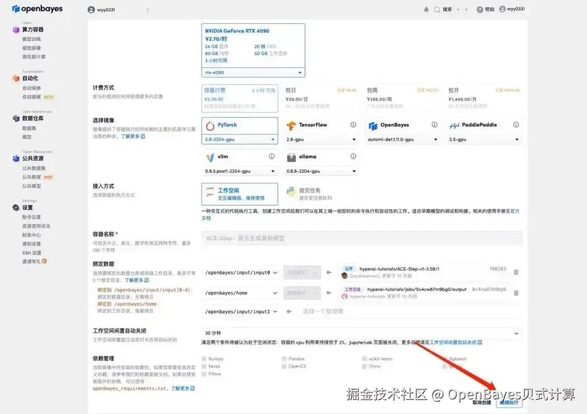Open the wyy0331 user avatar at top right
The image size is (587, 414).
pyautogui.click(x=502, y=9)
